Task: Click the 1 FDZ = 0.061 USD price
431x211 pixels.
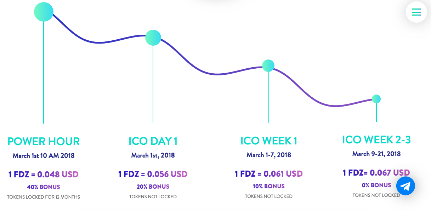Action: (x=269, y=174)
